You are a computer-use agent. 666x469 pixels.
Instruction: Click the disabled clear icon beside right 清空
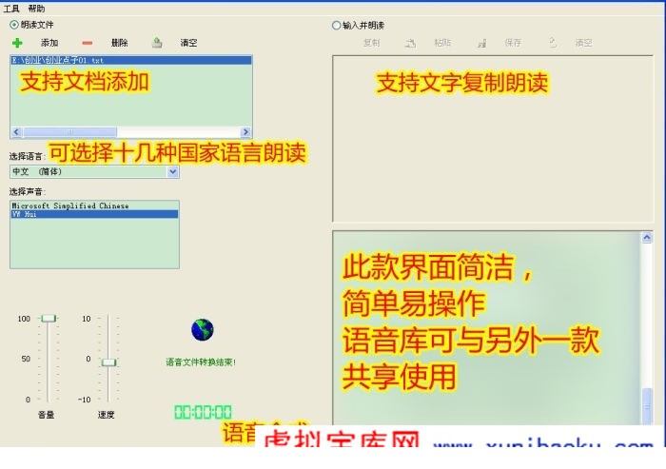(552, 43)
